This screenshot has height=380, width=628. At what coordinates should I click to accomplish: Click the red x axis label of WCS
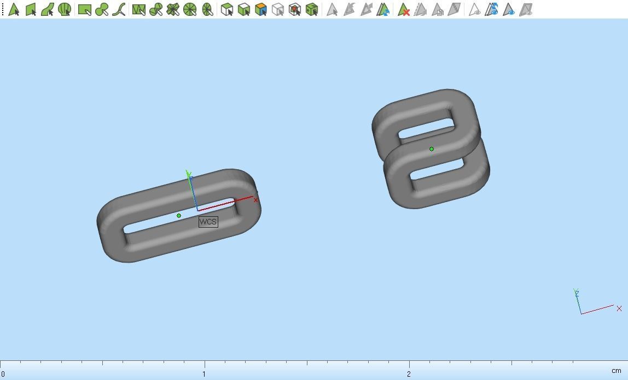click(256, 200)
